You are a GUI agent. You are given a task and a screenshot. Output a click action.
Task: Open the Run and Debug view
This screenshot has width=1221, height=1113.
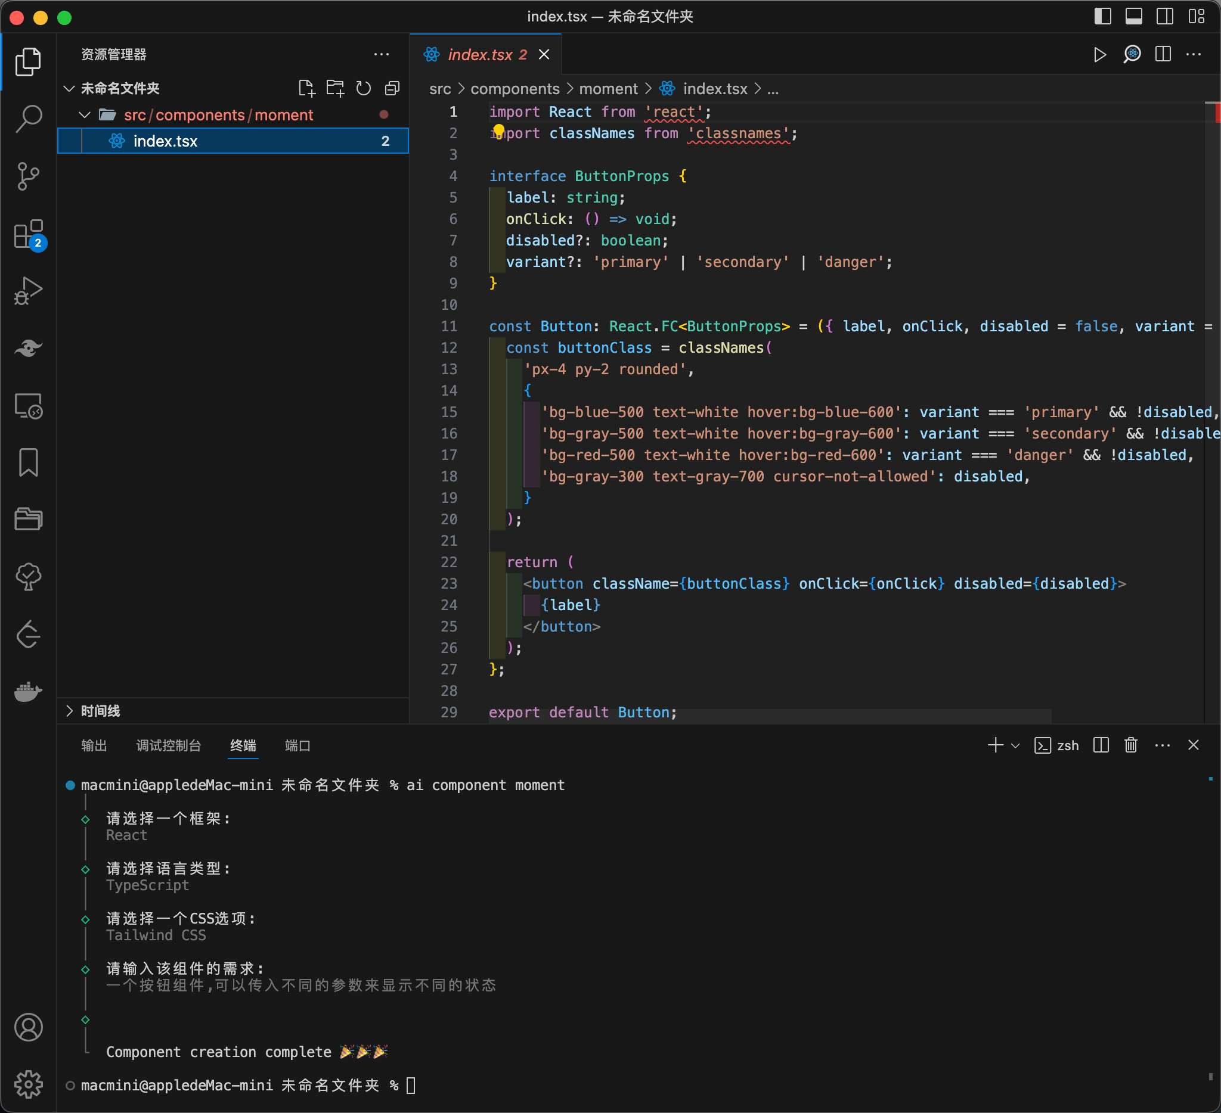click(x=28, y=291)
